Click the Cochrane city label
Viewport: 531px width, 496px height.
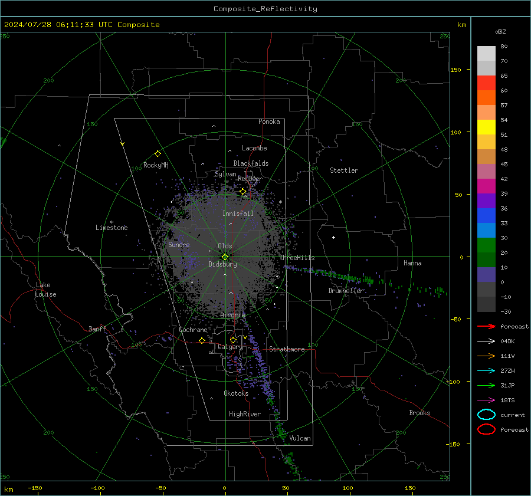193,330
